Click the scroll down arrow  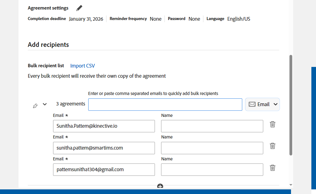291,185
